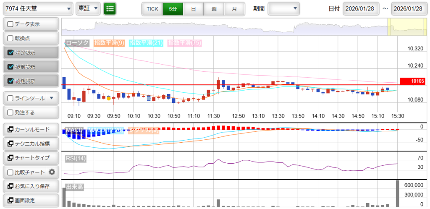Click お気に入り保存 to save favorite
Viewport: 430px width, 209px height.
[30, 186]
